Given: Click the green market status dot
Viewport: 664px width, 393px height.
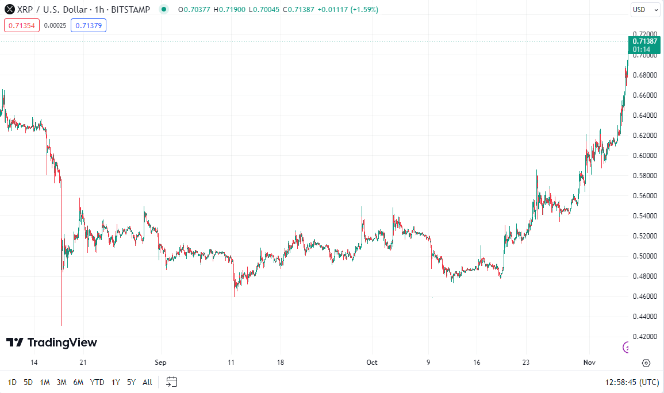Looking at the screenshot, I should [x=164, y=9].
